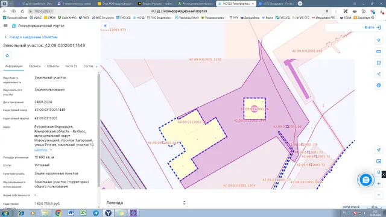Image resolution: width=386 pixels, height=217 pixels.
Task: Open the ФИАС bookmark
Action: [x=36, y=17]
